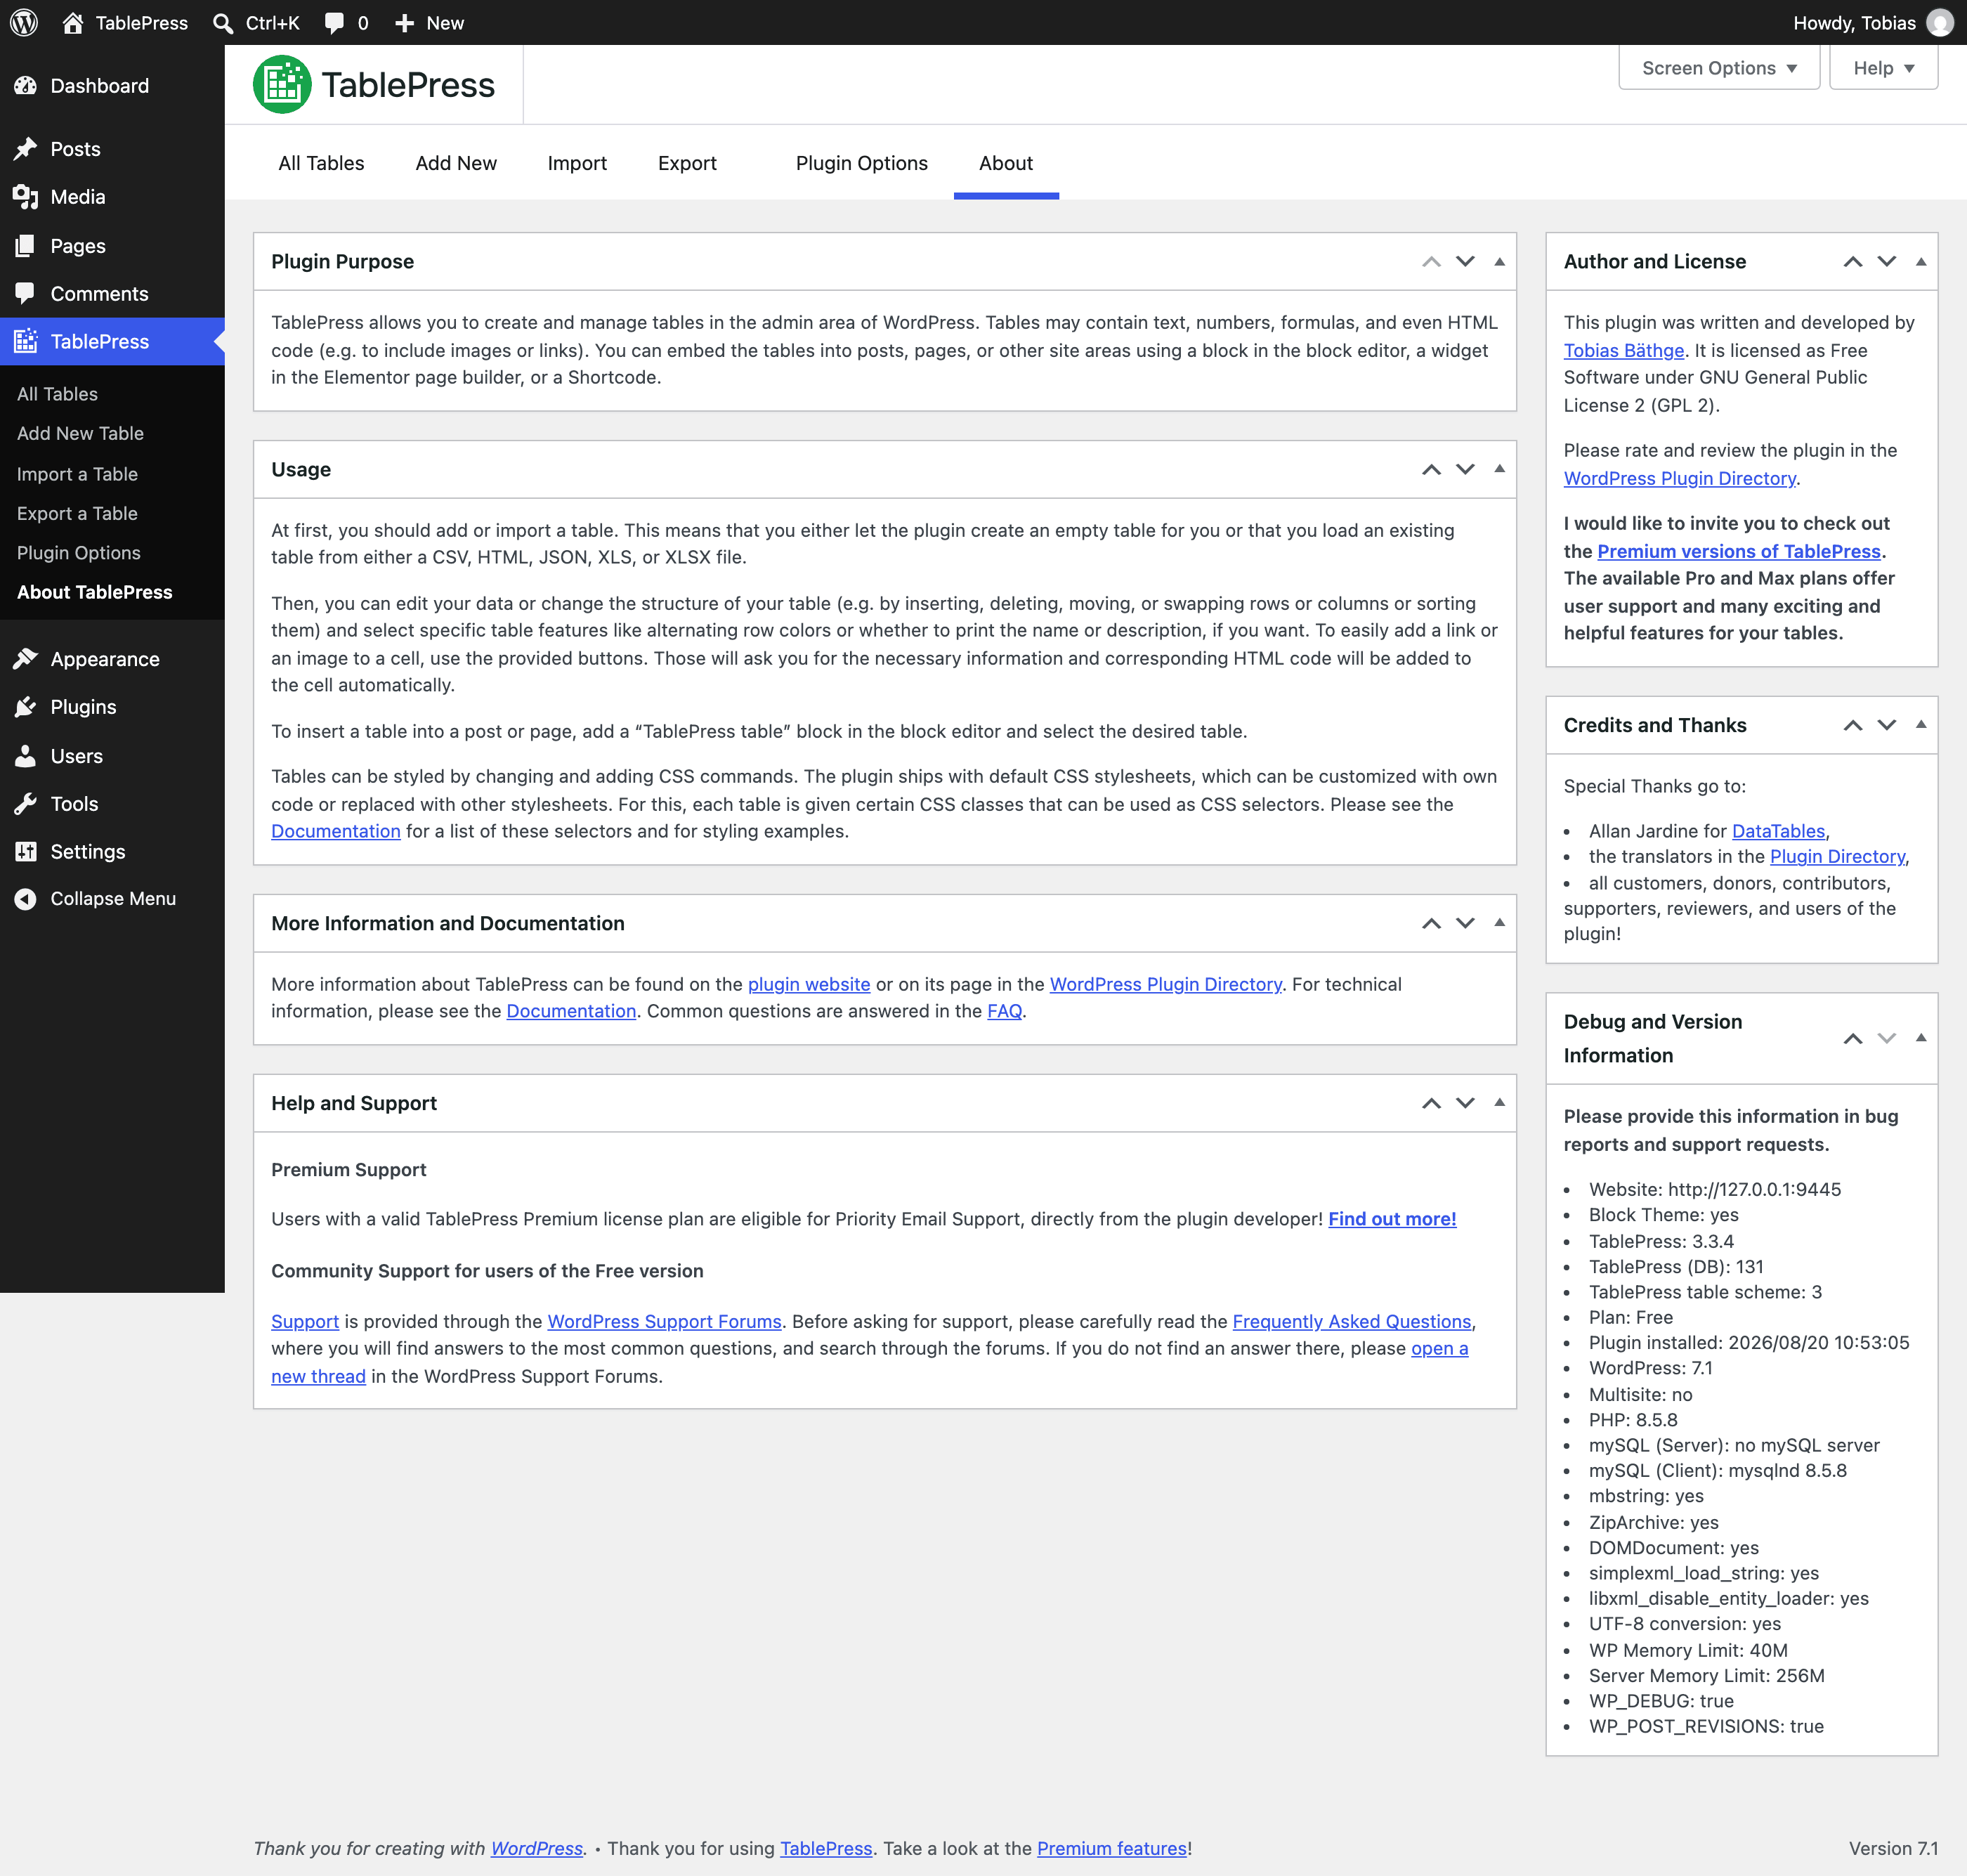Open the DataTables credit link

tap(1778, 831)
